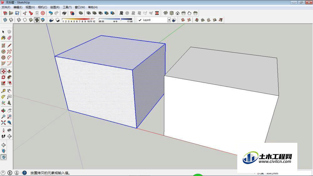
Task: Open the 绘图(R) menu
Action: coord(55,7)
